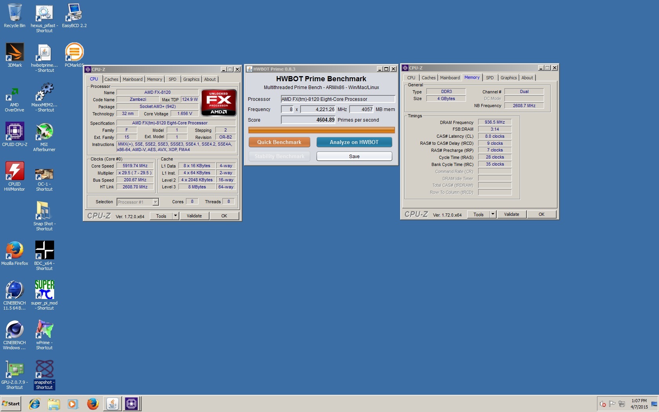
Task: Open the Memory tab in left CPU-Z
Action: [x=155, y=79]
